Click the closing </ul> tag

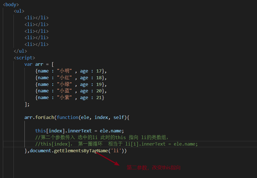[x=20, y=51]
